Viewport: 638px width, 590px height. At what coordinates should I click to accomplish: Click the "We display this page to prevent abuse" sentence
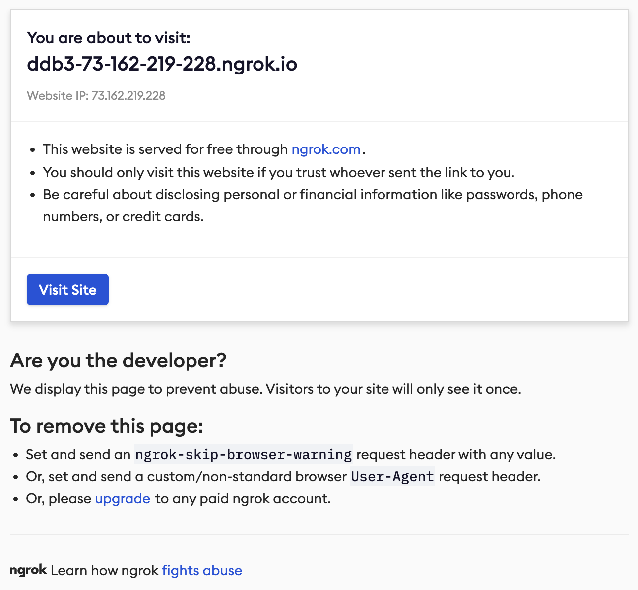(265, 389)
